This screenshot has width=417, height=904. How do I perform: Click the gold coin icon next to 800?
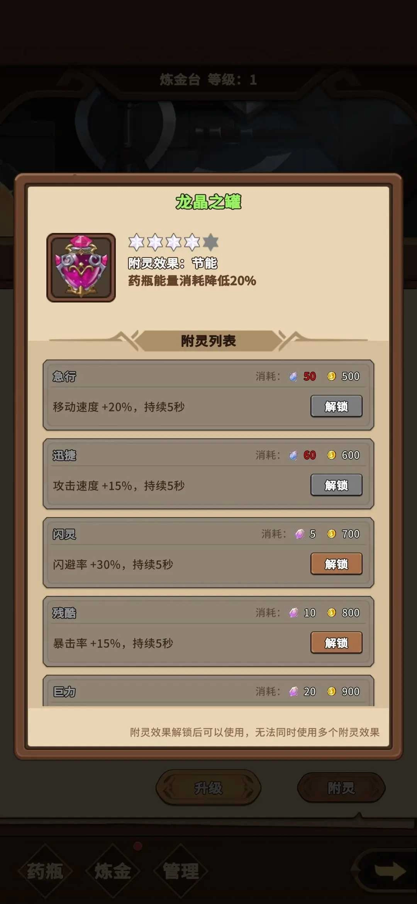(x=331, y=613)
